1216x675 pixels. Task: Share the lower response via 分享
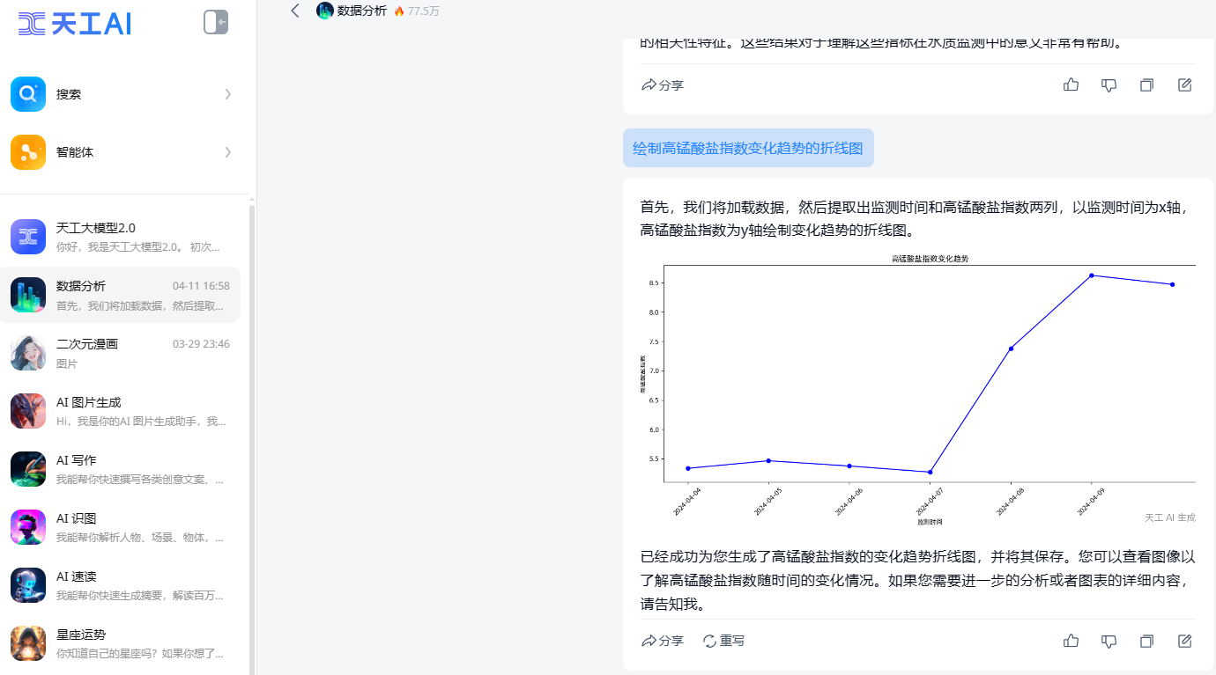pos(663,641)
